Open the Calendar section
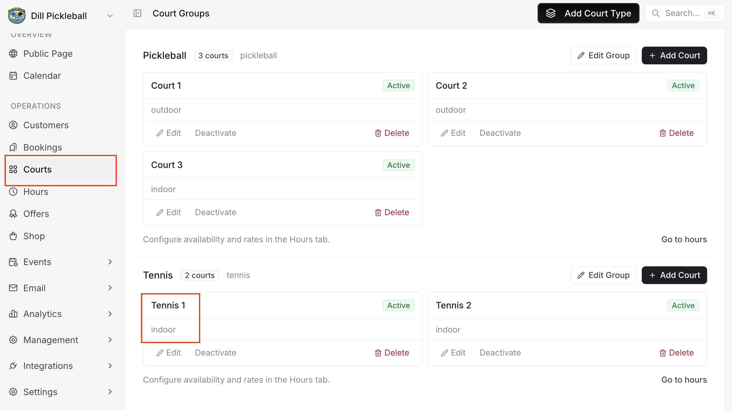Image resolution: width=732 pixels, height=410 pixels. click(x=42, y=76)
